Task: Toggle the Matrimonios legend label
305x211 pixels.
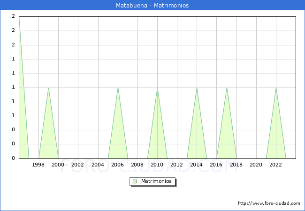Action: (x=157, y=181)
